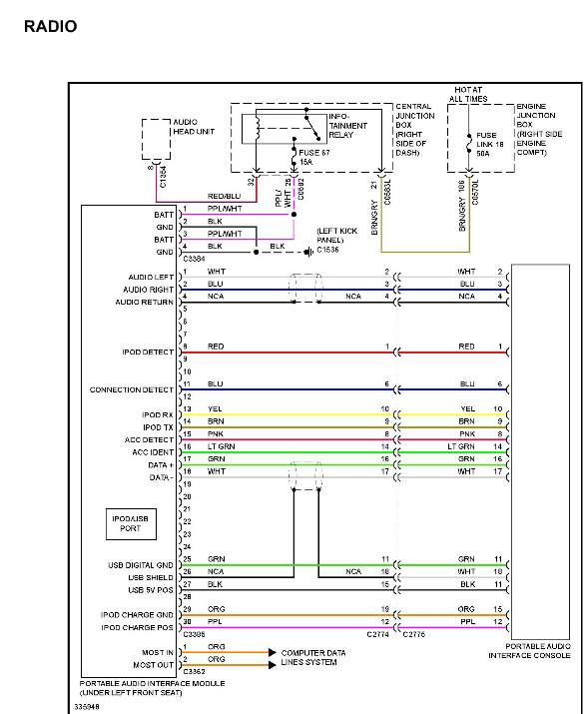
Task: Click the BRN/GRY label beside C0570L
Action: click(x=462, y=214)
